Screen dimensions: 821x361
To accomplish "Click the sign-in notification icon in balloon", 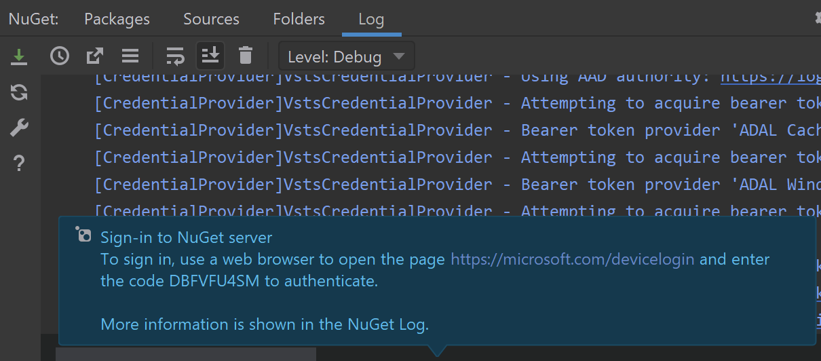I will pos(83,235).
